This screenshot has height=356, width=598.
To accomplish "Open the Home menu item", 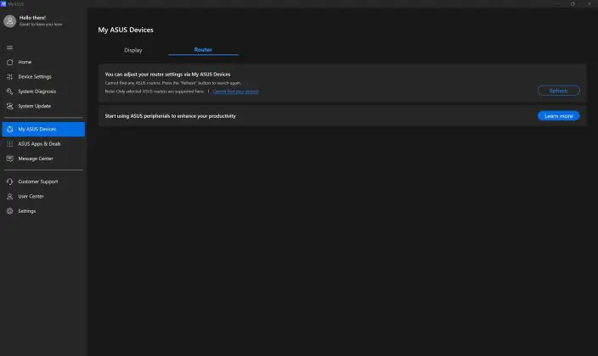I will 43,62.
